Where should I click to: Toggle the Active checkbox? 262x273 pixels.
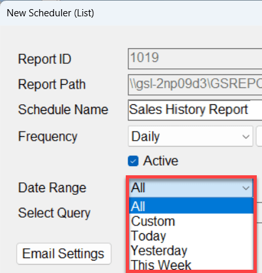[x=133, y=161]
